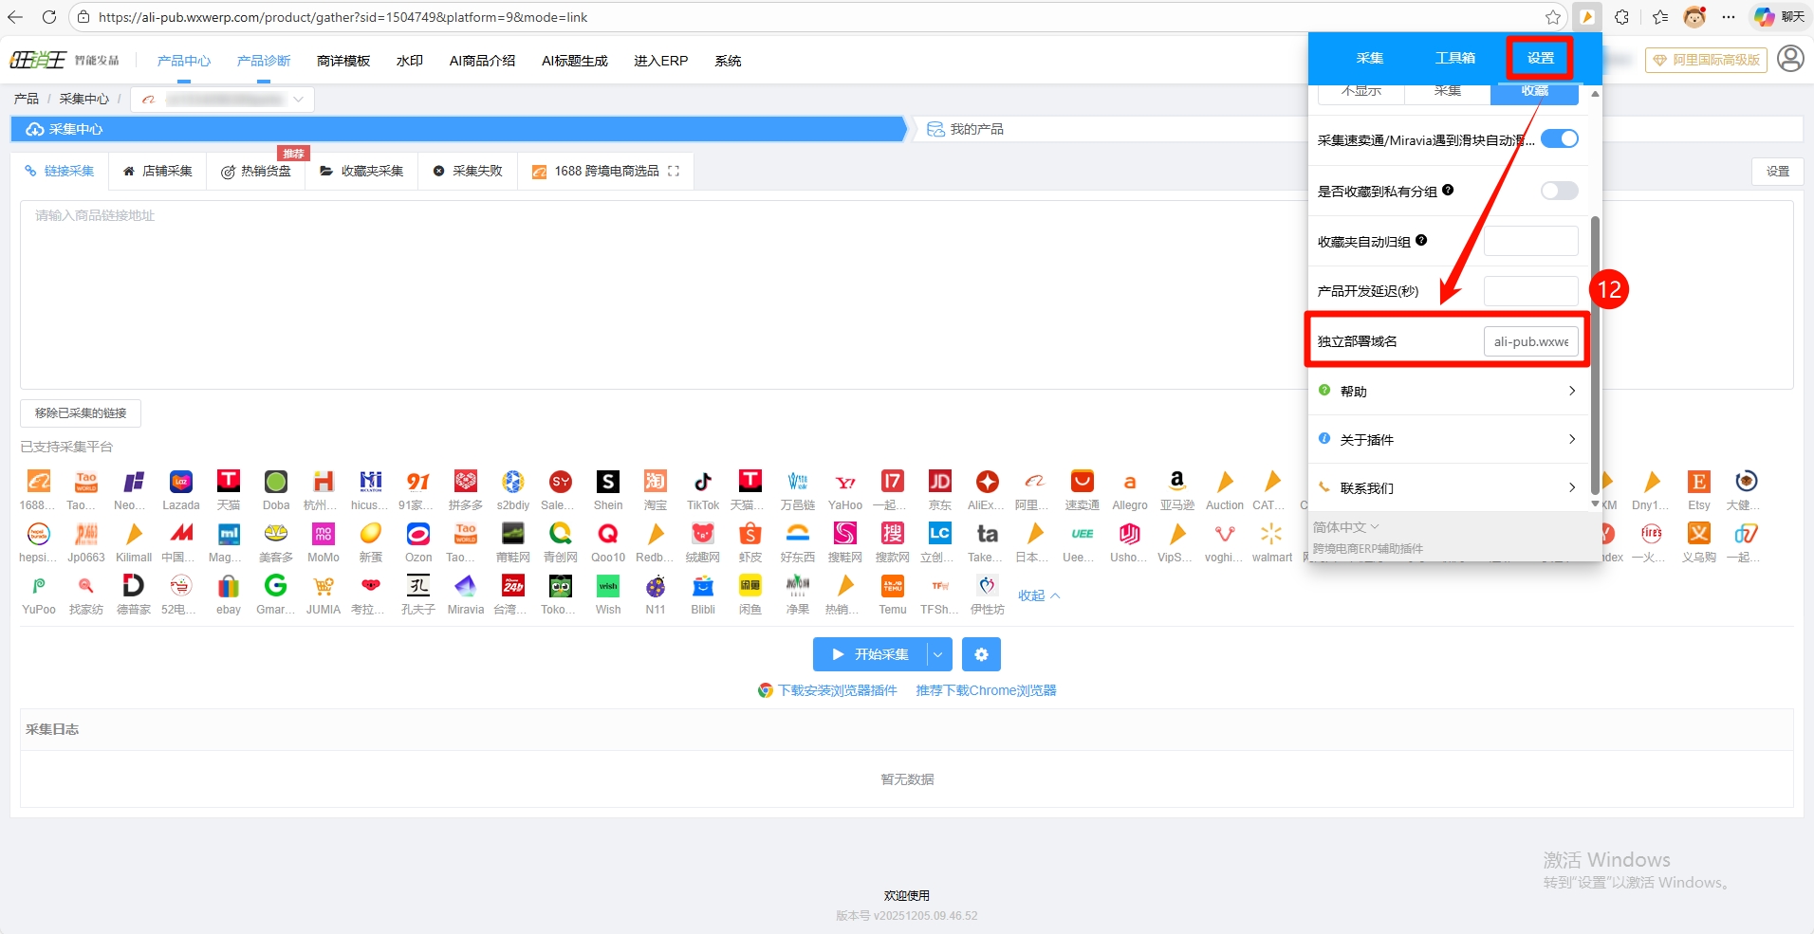Expand the 帮助 entry in plugin panel
This screenshot has width=1814, height=934.
tap(1447, 391)
